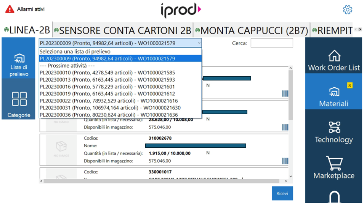364x205 pixels.
Task: Click '--- Prossime attività ---' separator entry
Action: 120,66
